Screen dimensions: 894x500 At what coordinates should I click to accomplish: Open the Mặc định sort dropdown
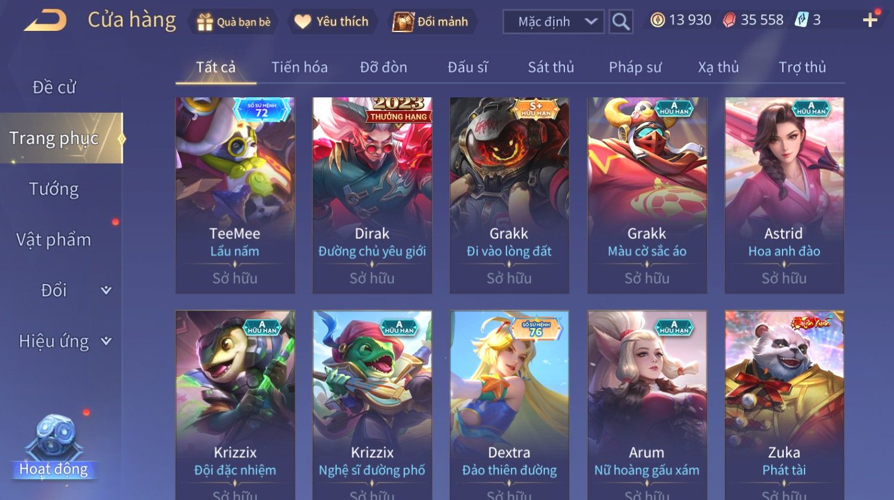point(554,22)
